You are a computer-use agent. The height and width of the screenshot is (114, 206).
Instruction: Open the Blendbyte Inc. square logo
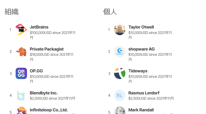pos(21,96)
